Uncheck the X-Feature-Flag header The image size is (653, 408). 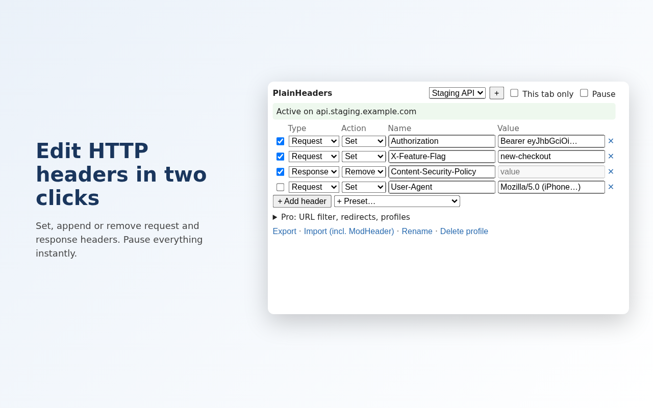(280, 157)
